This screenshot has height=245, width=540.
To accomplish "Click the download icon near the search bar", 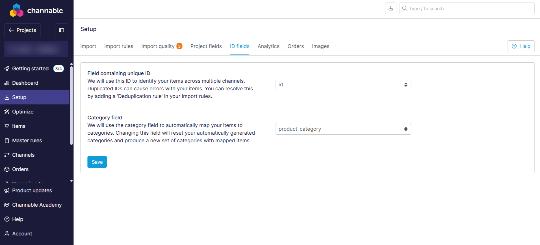I will pyautogui.click(x=391, y=8).
